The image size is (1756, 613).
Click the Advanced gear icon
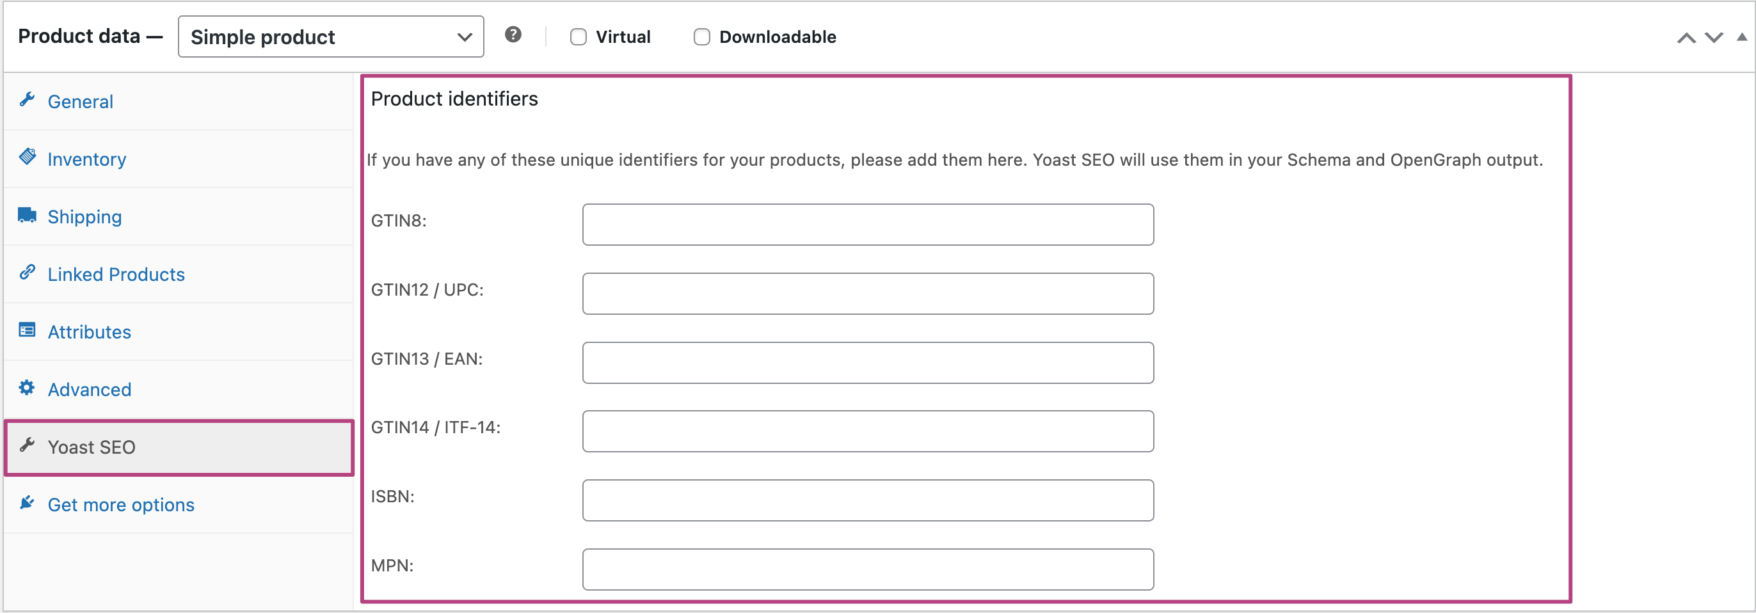(28, 388)
